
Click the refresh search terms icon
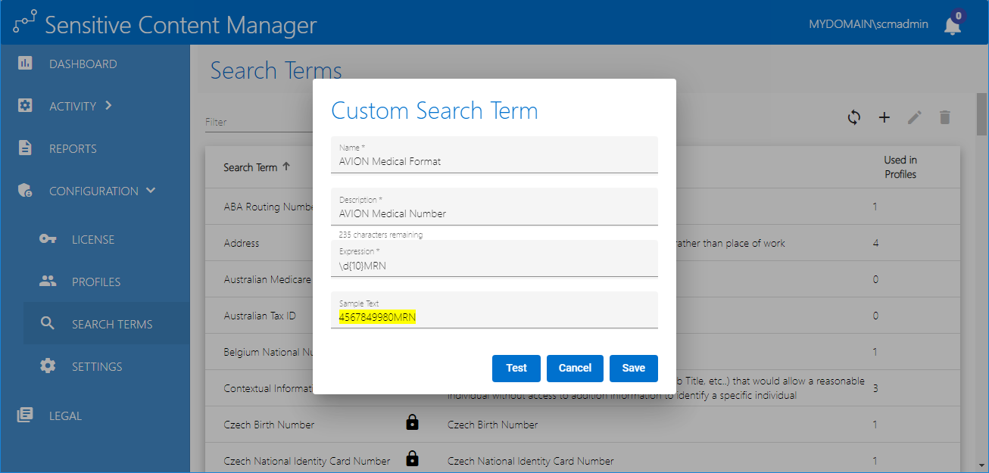(x=854, y=117)
